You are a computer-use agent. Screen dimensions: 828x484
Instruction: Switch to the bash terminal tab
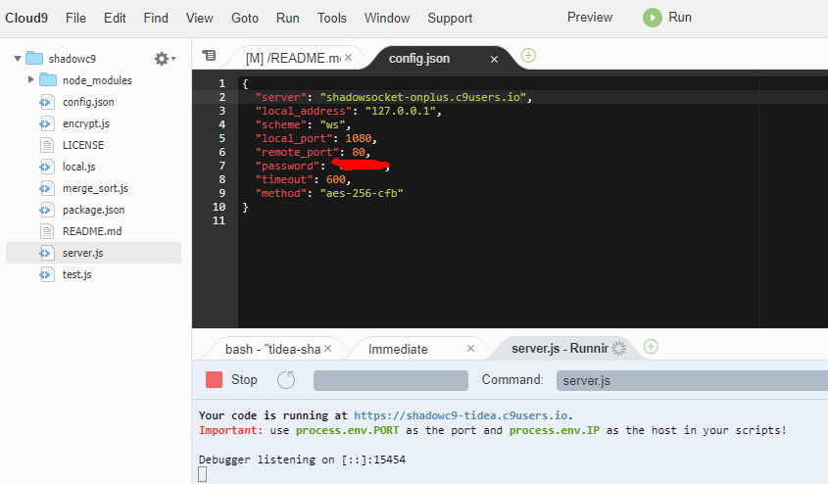[x=272, y=349]
